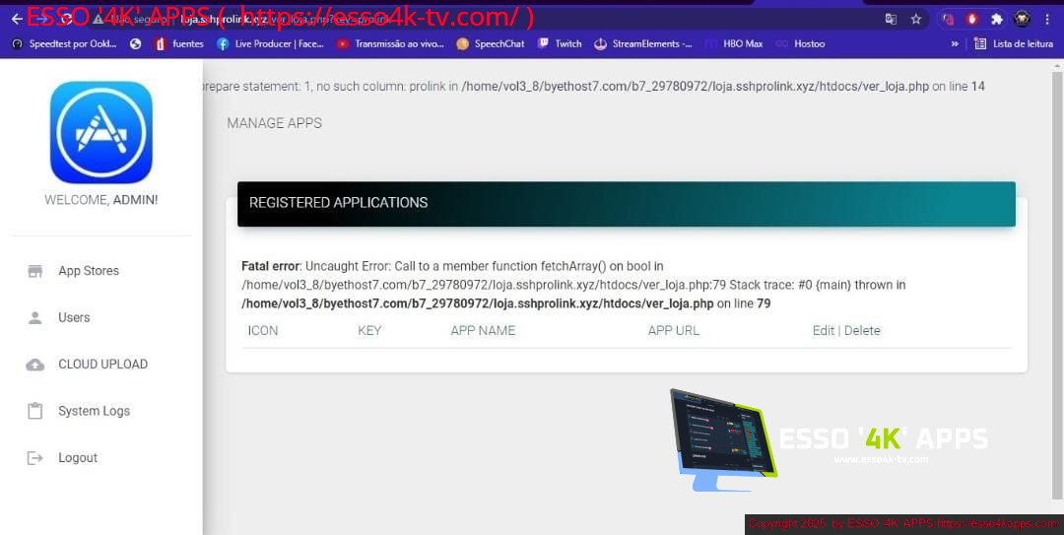Open the browser profile avatar

click(1022, 19)
